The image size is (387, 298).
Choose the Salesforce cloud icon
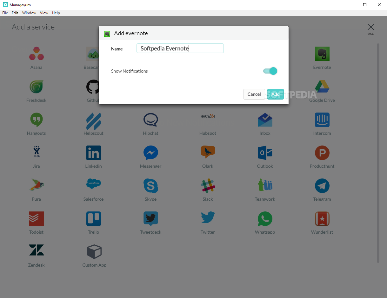pyautogui.click(x=94, y=183)
